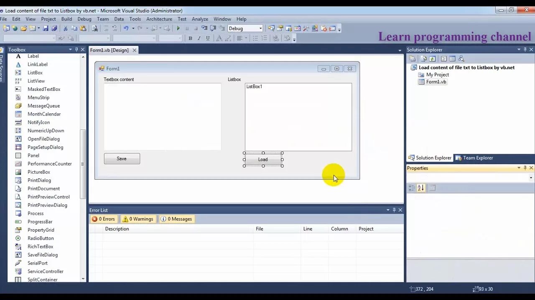
Task: Click the Properties icon in Solution Explorer
Action: click(x=413, y=59)
